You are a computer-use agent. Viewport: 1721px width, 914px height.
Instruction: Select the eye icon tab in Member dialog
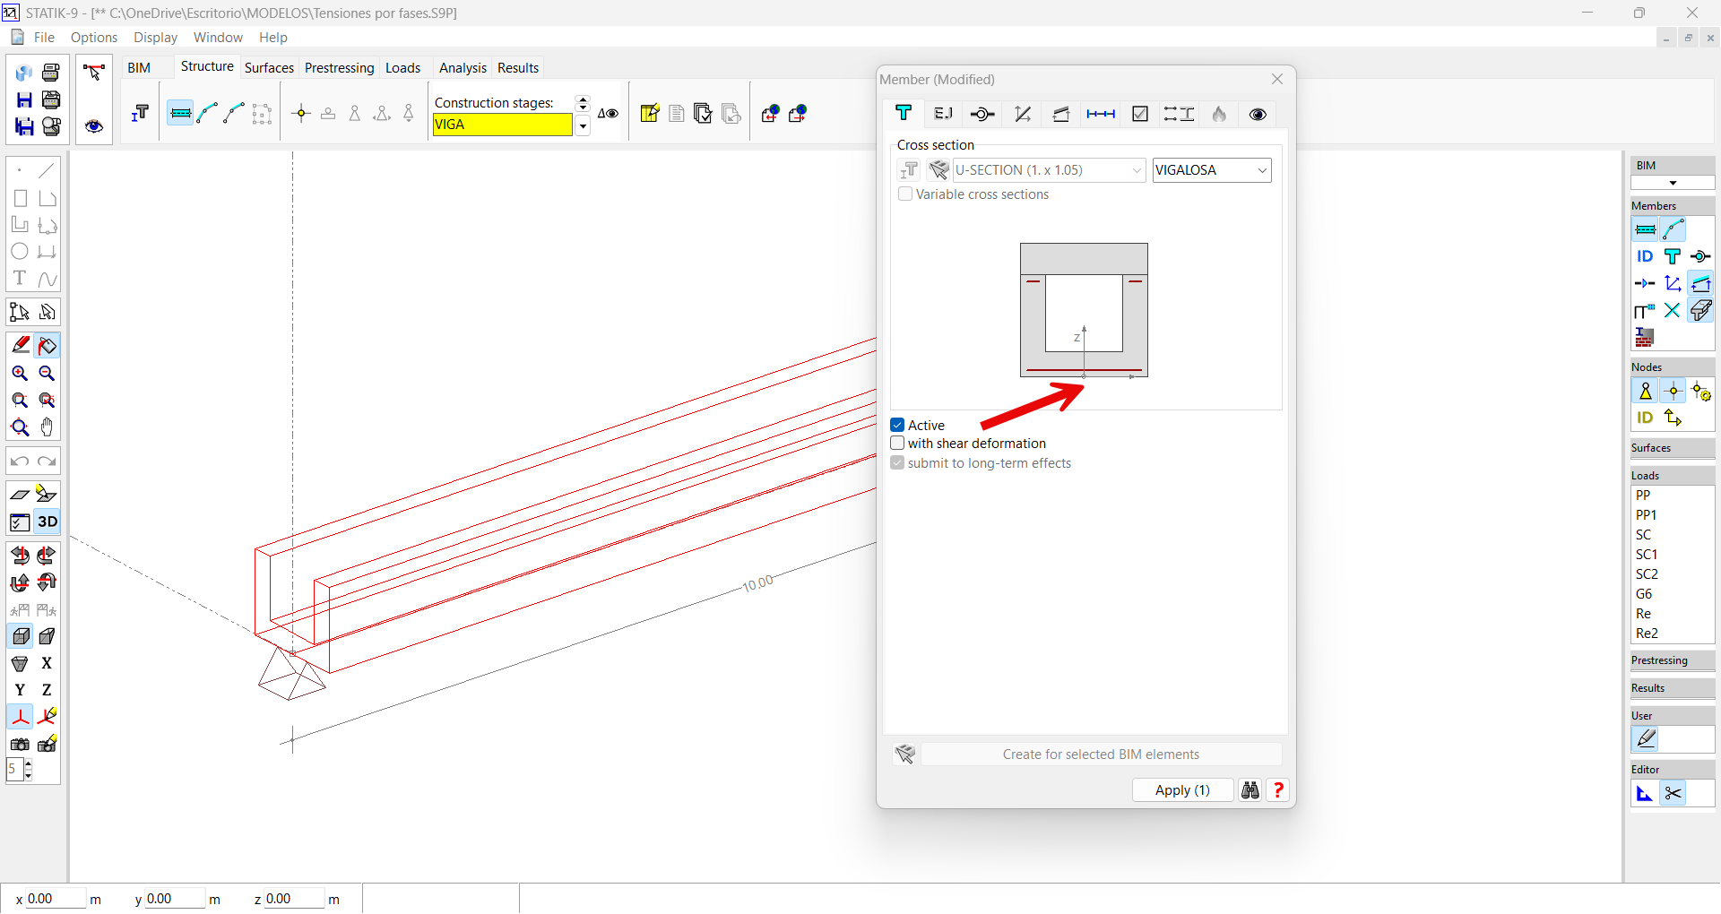click(x=1258, y=114)
